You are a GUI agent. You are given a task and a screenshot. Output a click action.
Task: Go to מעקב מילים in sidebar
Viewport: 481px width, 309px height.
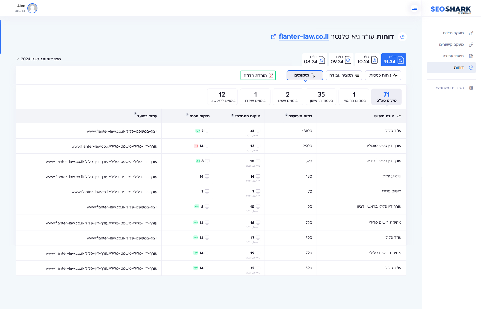[x=451, y=33]
